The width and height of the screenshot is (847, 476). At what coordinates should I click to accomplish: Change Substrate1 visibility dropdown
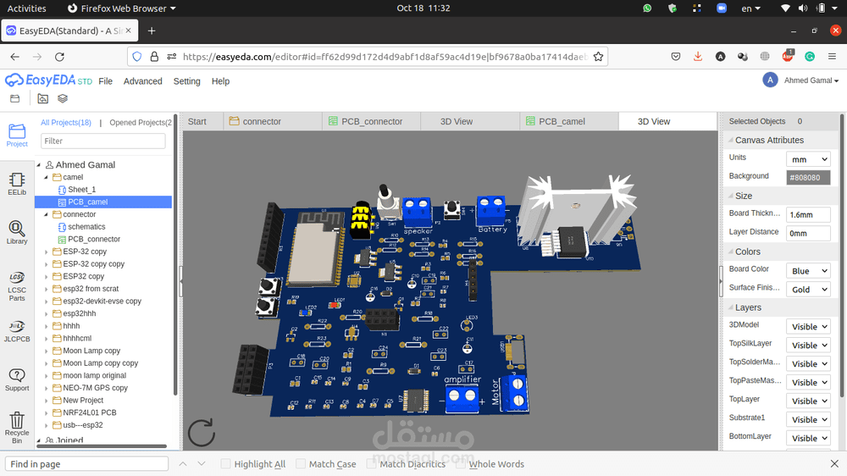tap(808, 419)
